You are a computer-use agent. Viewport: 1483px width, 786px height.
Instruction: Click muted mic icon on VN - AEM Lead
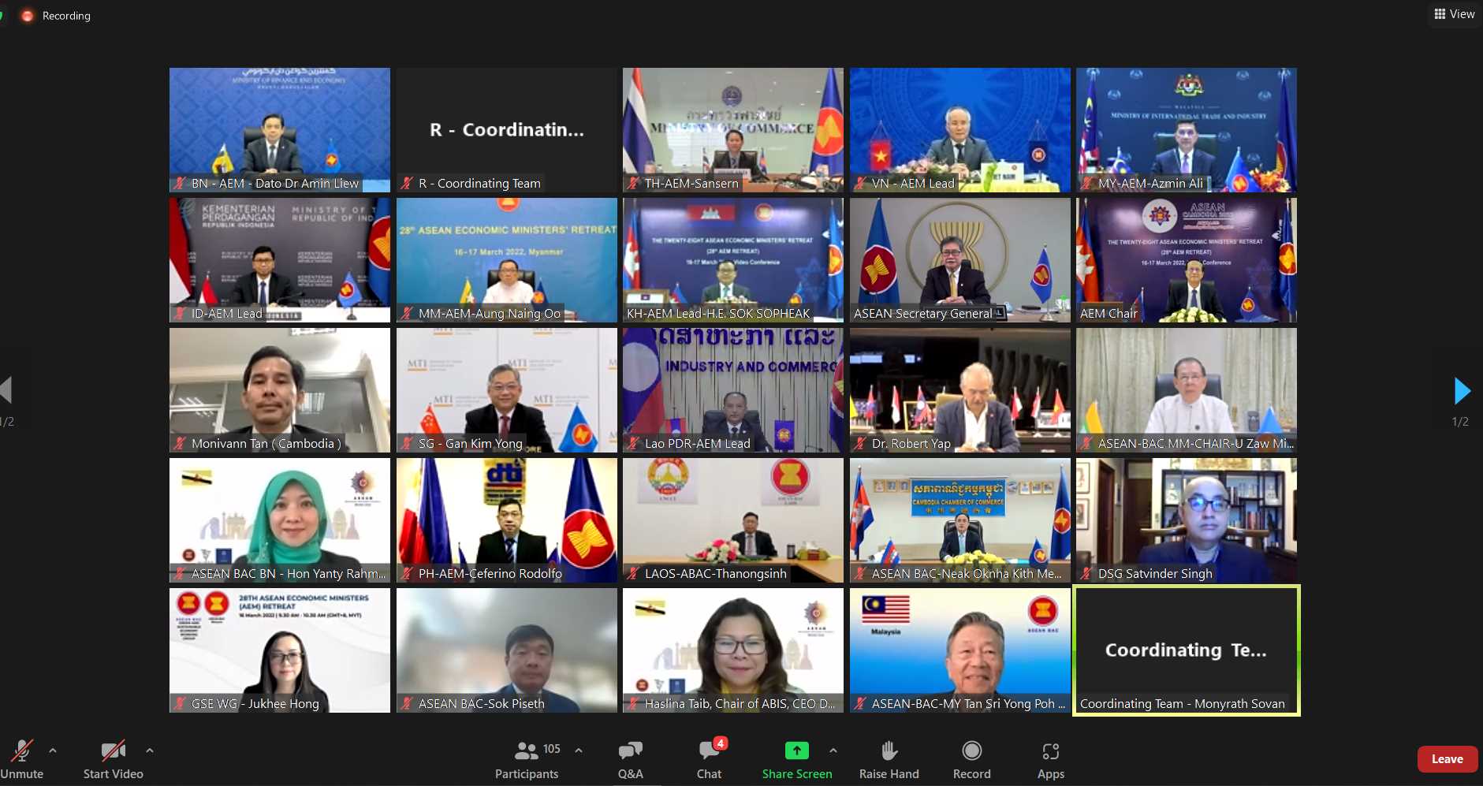click(860, 184)
